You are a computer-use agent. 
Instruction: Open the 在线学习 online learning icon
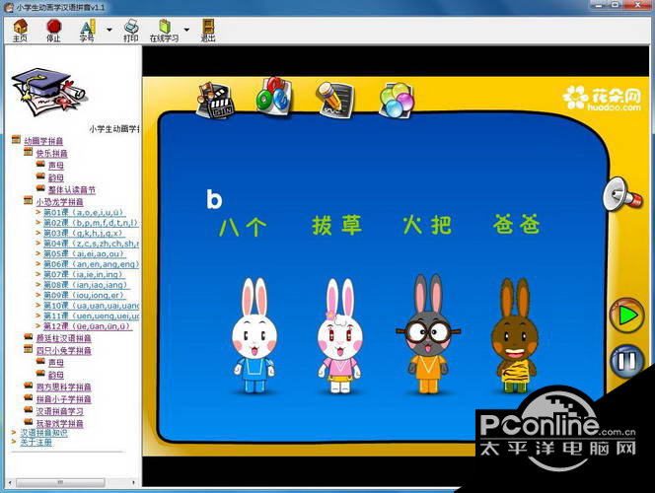tap(164, 30)
